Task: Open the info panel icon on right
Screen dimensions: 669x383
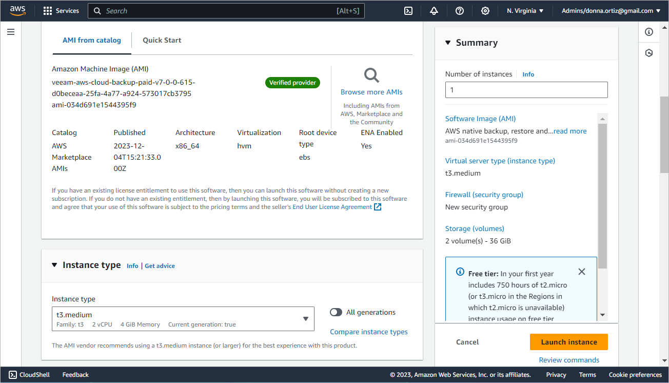Action: tap(649, 32)
